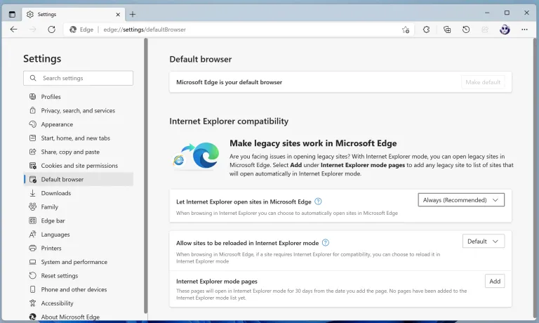Open Profiles settings

pos(79,97)
